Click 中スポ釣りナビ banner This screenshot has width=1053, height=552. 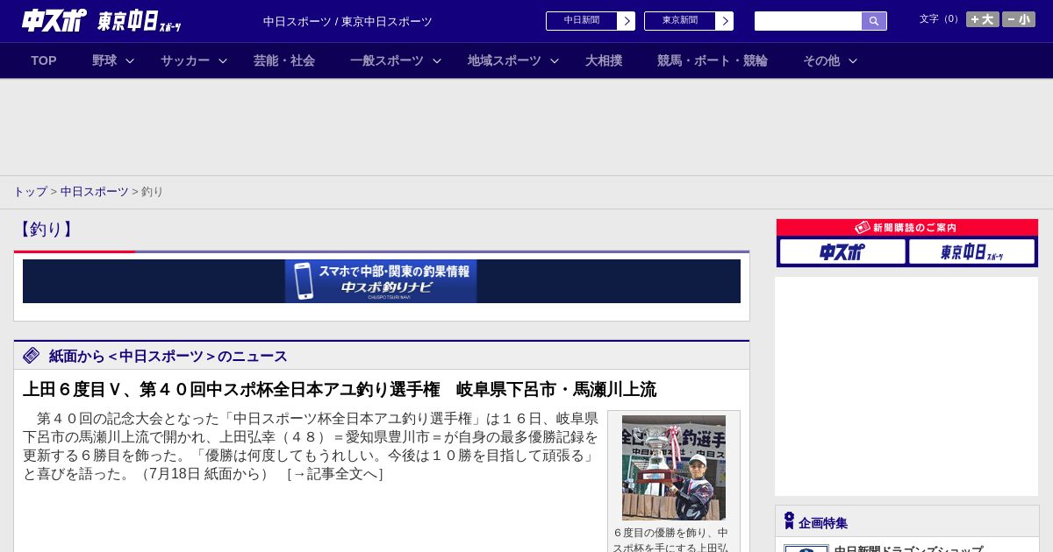(x=382, y=281)
